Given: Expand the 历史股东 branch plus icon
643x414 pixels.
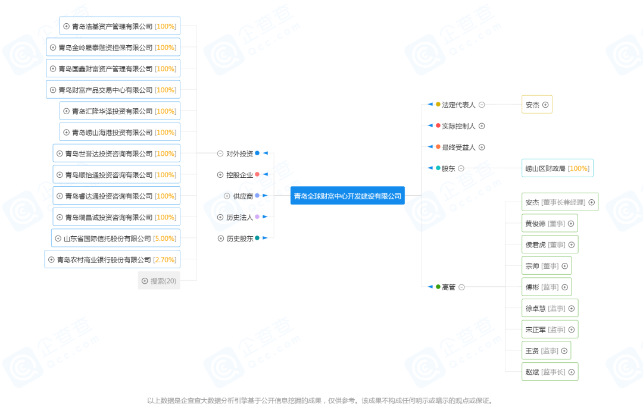Looking at the screenshot, I should click(x=221, y=239).
